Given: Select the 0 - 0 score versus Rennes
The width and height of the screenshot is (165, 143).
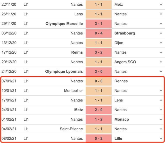Looking at the screenshot, I should point(98,81).
